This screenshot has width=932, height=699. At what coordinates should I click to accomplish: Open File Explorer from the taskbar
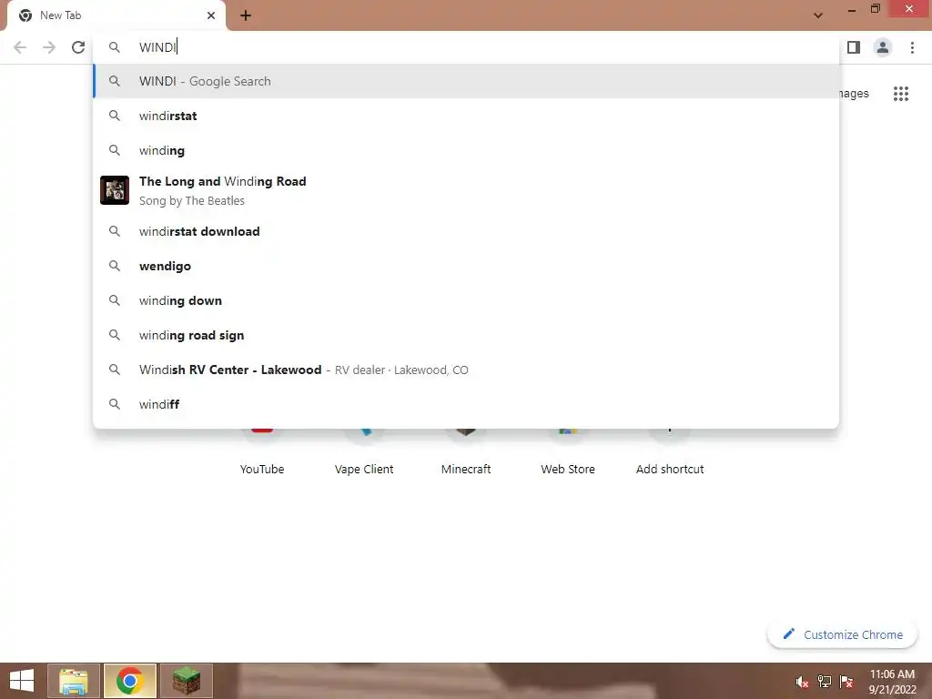click(74, 681)
